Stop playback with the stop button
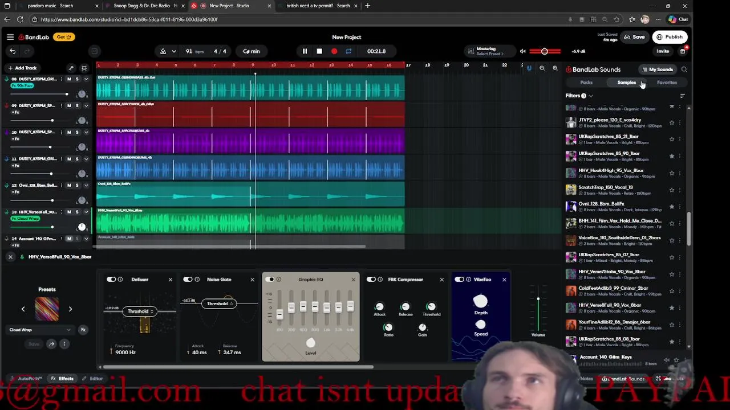The width and height of the screenshot is (730, 410). (319, 51)
